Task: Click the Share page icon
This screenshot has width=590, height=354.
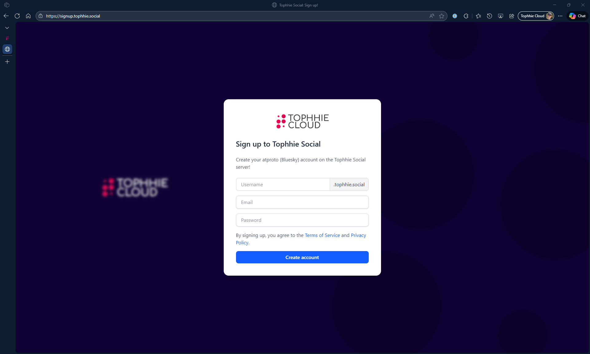Action: click(x=512, y=16)
